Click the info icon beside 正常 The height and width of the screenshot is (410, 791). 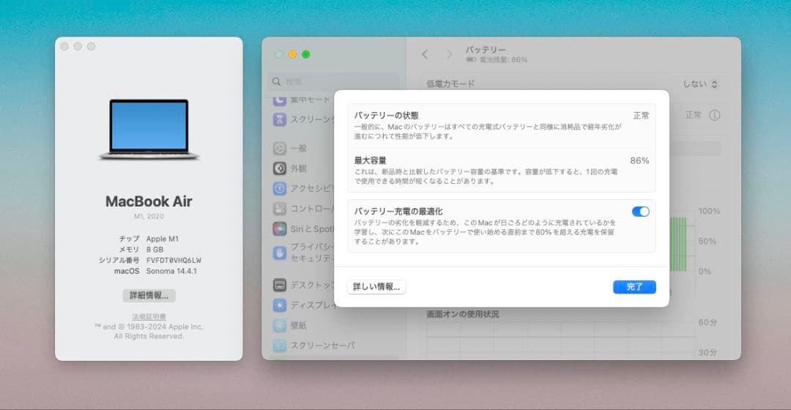click(714, 116)
